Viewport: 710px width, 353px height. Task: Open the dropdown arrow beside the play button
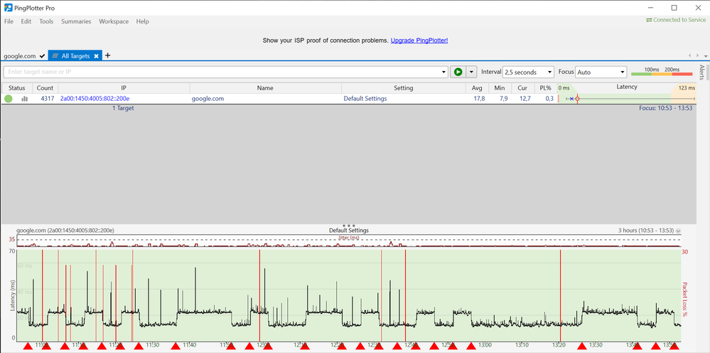coord(470,72)
